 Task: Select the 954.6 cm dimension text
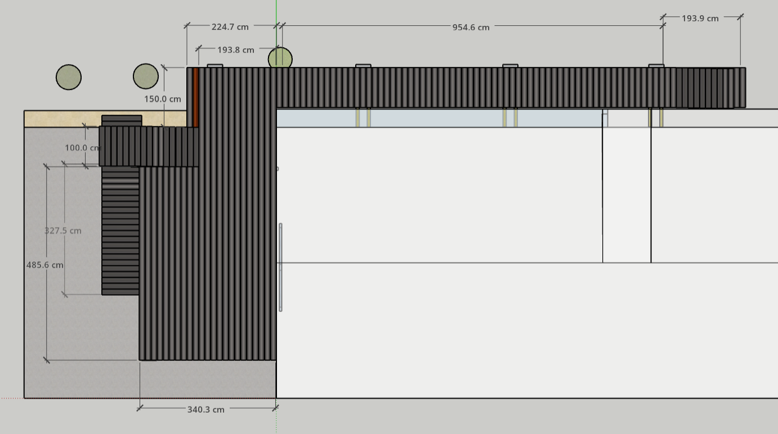pos(471,27)
